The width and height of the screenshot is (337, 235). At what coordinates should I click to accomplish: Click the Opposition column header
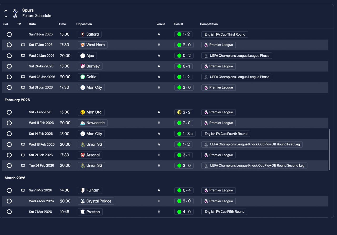(x=84, y=24)
